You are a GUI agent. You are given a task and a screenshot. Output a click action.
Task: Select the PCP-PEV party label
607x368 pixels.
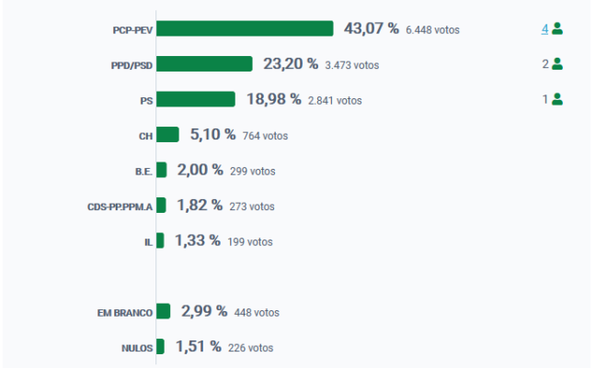coord(132,30)
